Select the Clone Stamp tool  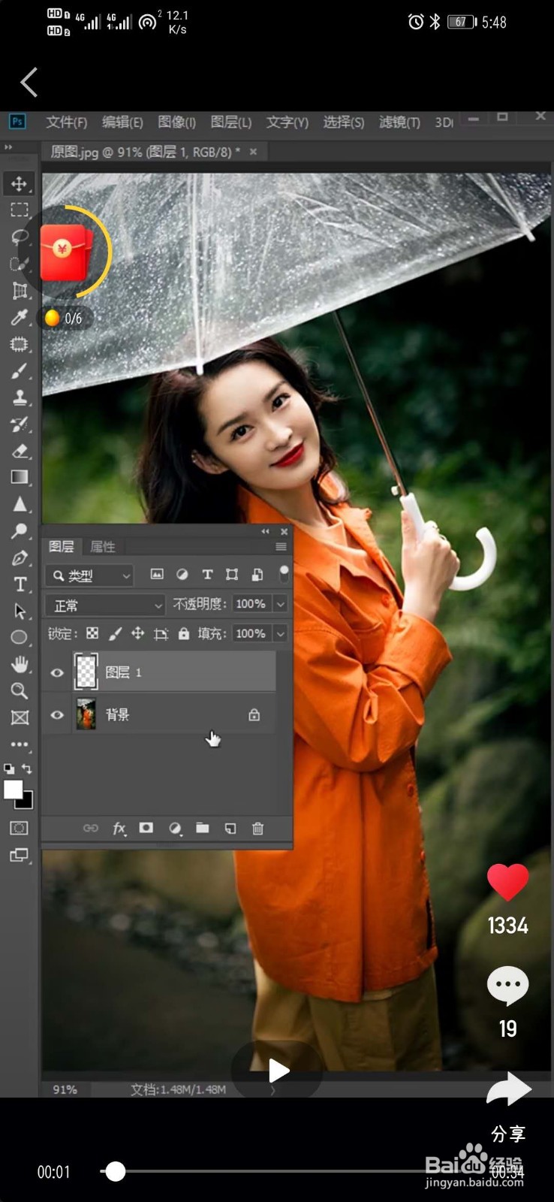coord(20,398)
